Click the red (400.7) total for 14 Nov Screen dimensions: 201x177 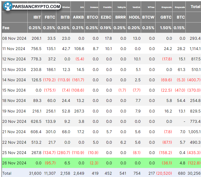194,80
